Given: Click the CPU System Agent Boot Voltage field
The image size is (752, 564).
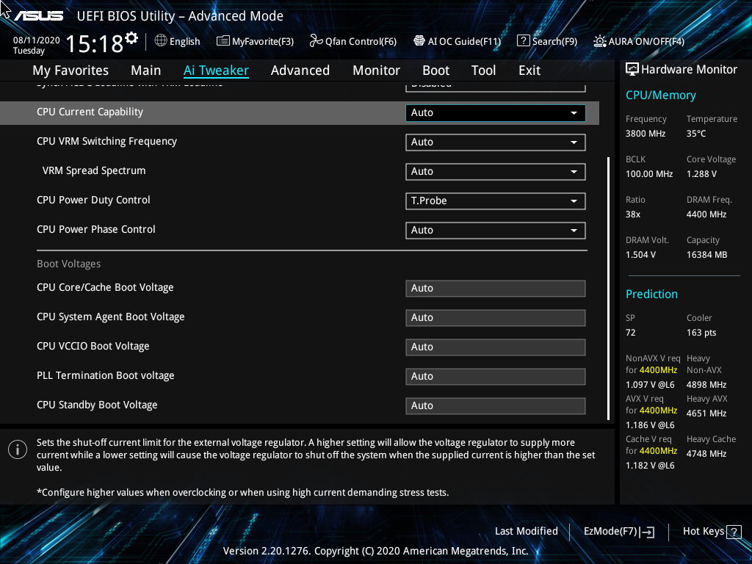Looking at the screenshot, I should coord(496,318).
